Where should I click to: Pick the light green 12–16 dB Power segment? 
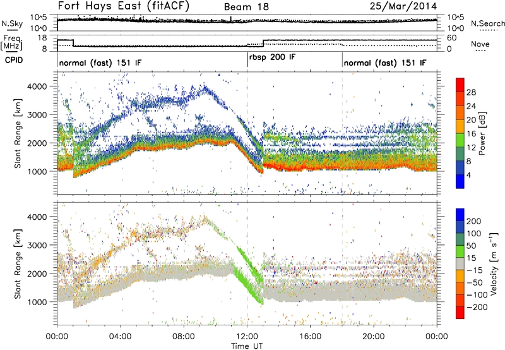click(460, 140)
